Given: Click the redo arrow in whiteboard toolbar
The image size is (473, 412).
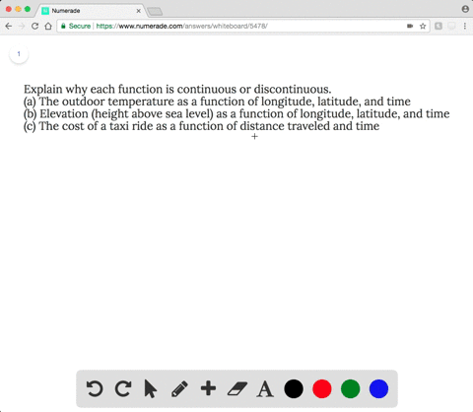Looking at the screenshot, I should click(123, 389).
